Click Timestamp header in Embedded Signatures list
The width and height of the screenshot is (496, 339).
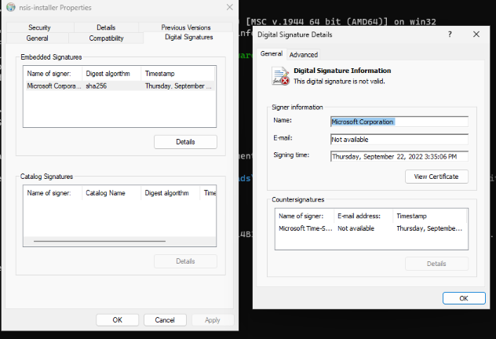point(178,74)
